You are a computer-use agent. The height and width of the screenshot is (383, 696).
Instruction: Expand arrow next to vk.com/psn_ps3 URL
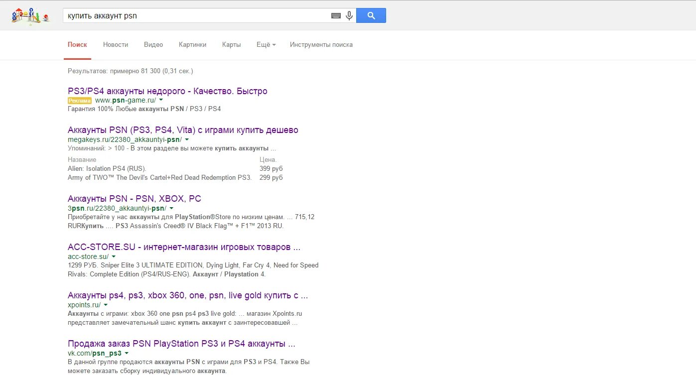pyautogui.click(x=127, y=353)
